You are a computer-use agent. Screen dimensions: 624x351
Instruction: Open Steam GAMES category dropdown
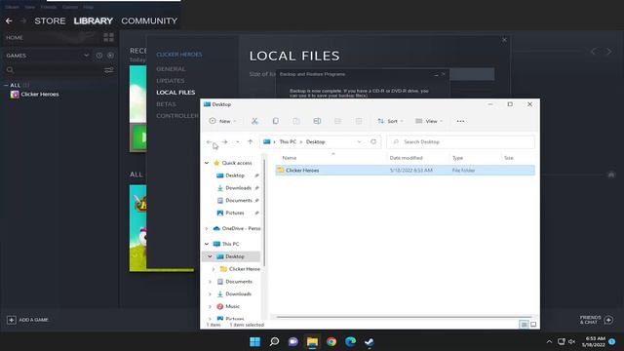(87, 56)
